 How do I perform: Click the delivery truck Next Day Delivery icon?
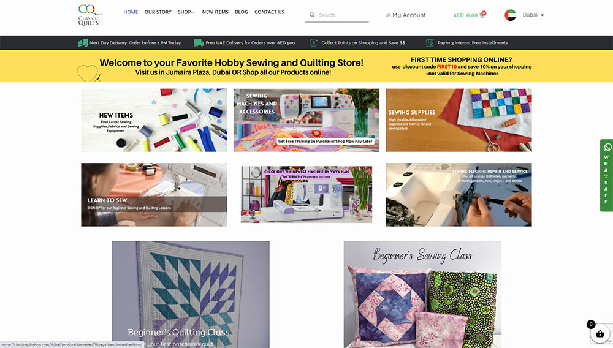(83, 42)
